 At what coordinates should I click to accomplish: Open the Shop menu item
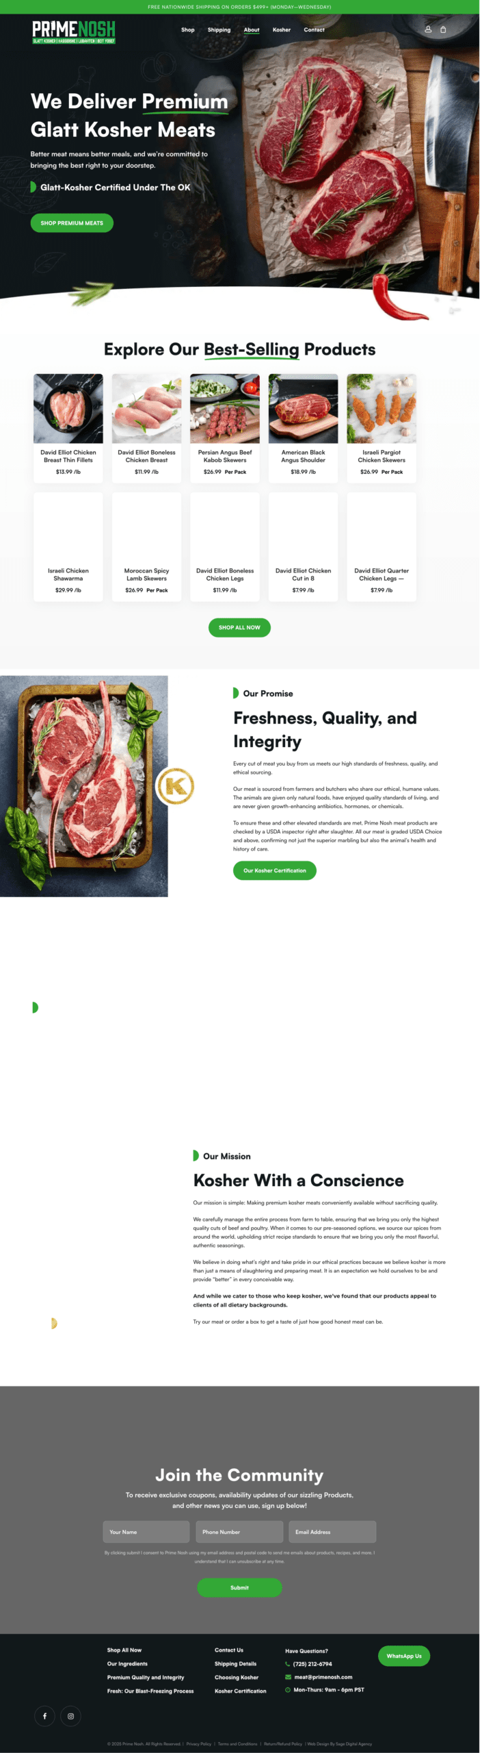tap(188, 29)
